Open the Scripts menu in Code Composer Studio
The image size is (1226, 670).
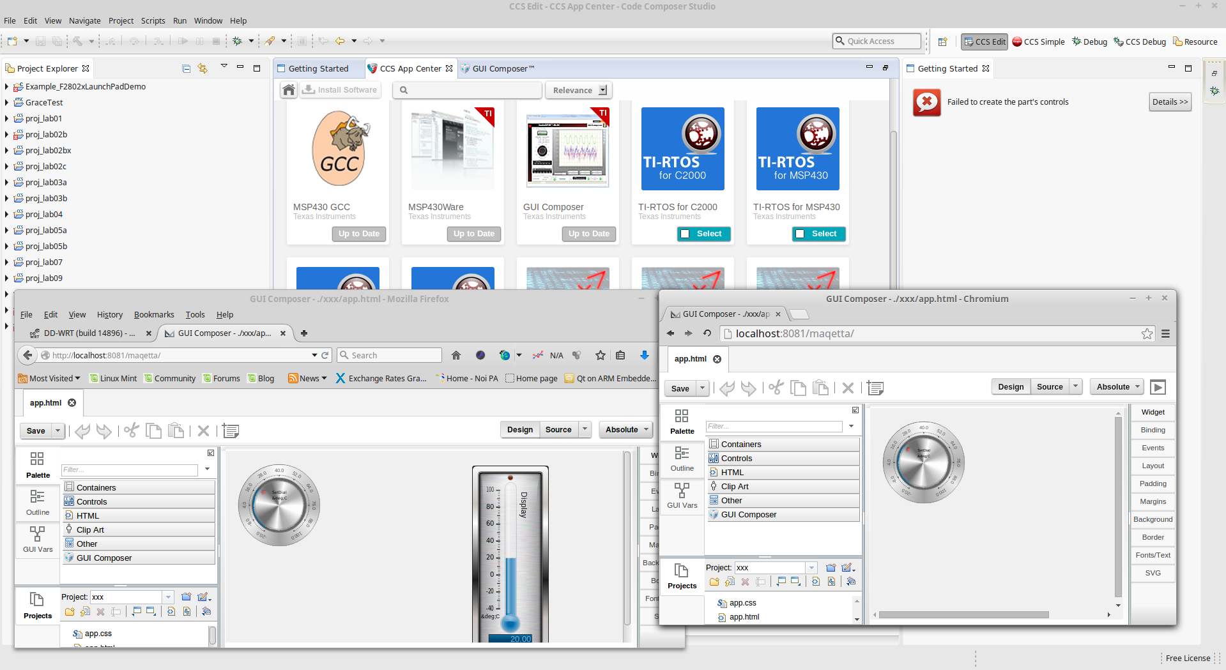click(153, 20)
